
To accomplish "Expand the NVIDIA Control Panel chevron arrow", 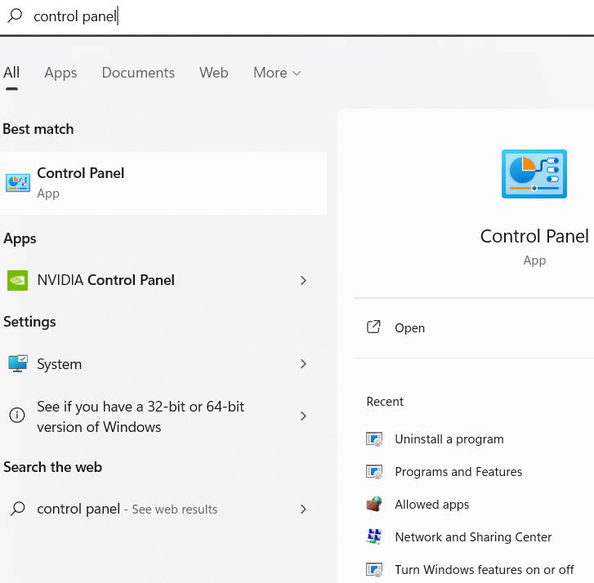I will click(303, 280).
